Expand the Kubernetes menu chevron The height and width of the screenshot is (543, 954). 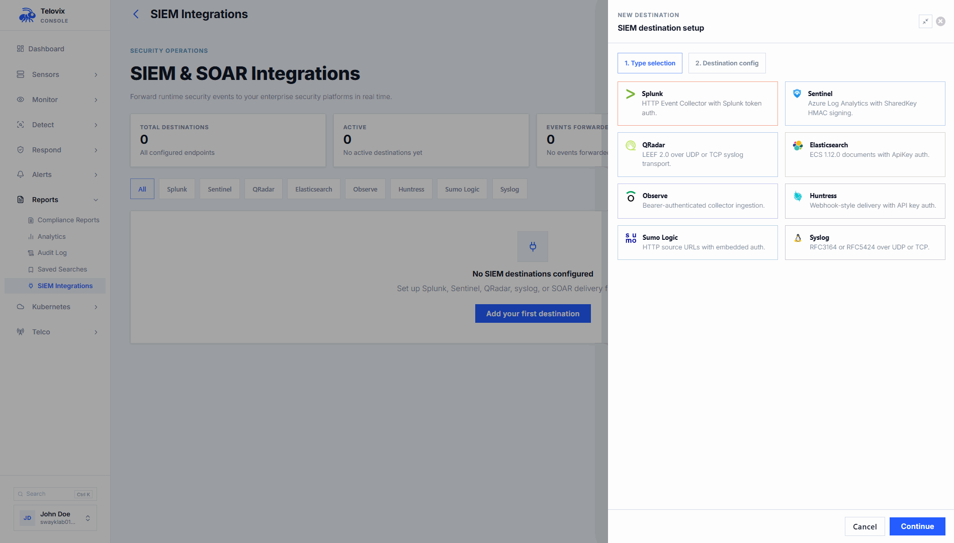pyautogui.click(x=96, y=307)
